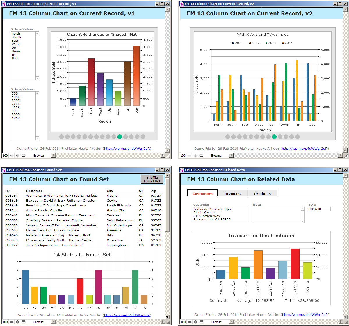This screenshot has height=326, width=349.
Task: Toggle the status toolbar arrow in Found Set window
Action: (x=53, y=322)
